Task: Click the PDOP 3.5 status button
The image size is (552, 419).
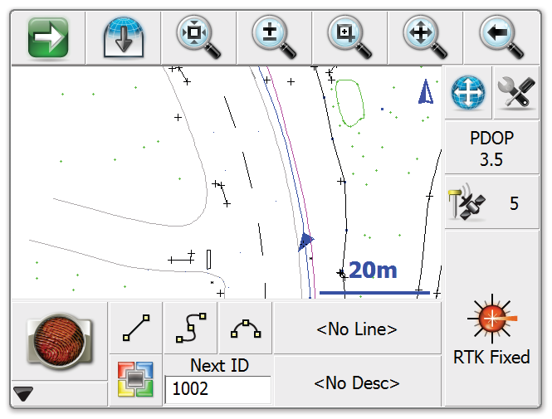Action: tap(492, 149)
